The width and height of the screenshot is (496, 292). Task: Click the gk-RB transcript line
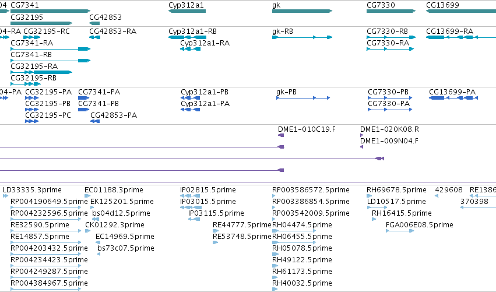pyautogui.click(x=302, y=37)
